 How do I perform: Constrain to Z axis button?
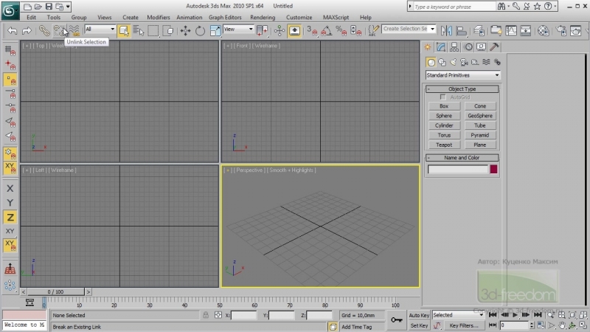click(10, 217)
